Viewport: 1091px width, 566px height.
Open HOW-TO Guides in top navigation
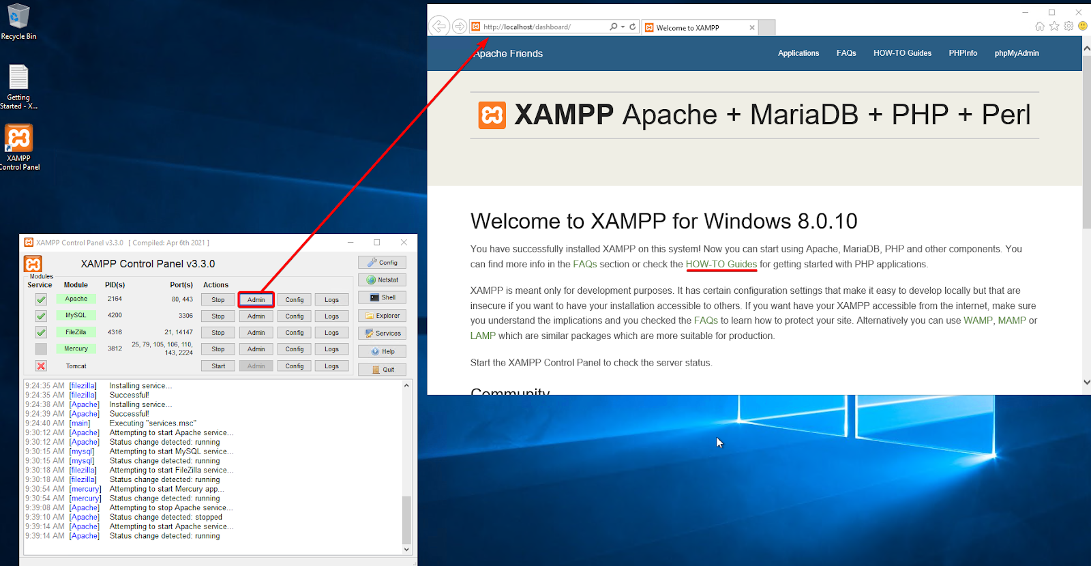[902, 53]
